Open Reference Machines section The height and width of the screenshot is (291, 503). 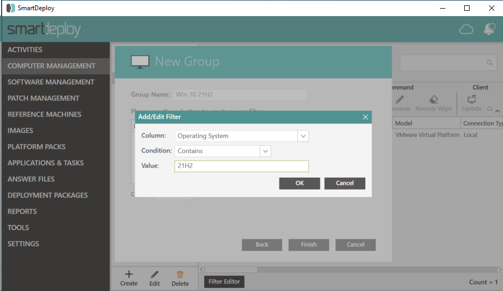56,114
